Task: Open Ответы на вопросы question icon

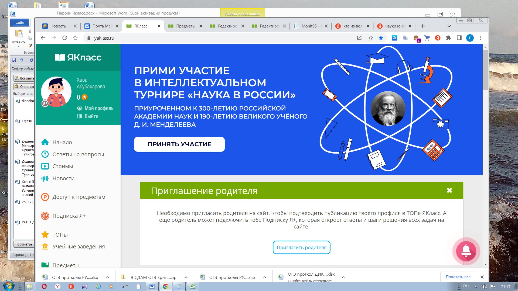Action: [45, 154]
